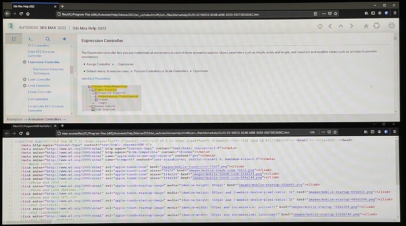The height and width of the screenshot is (226, 406).
Task: Open the Interface Procedures link
Action: click(96, 79)
